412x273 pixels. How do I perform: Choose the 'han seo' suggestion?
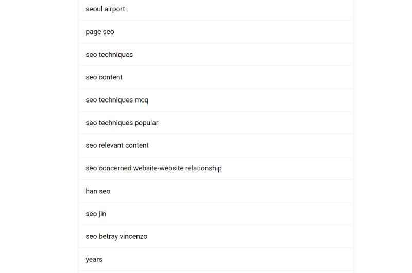tap(216, 191)
